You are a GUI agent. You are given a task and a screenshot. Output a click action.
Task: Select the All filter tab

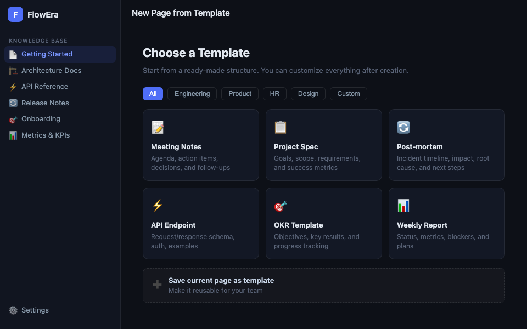click(x=153, y=94)
